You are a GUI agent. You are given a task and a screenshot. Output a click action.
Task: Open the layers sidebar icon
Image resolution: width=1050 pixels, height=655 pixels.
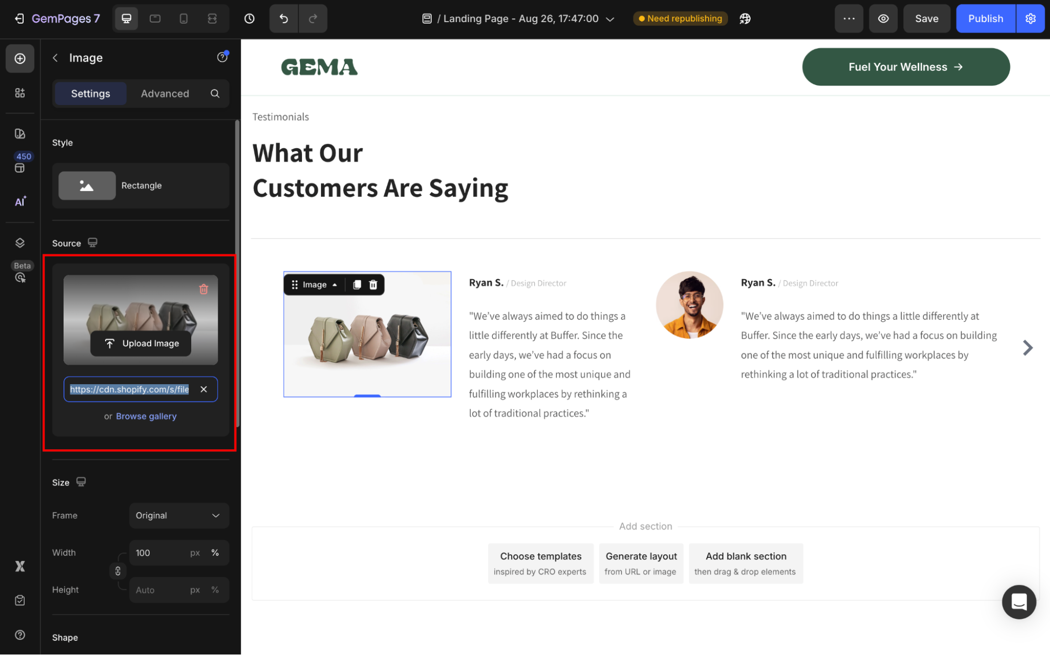(20, 242)
